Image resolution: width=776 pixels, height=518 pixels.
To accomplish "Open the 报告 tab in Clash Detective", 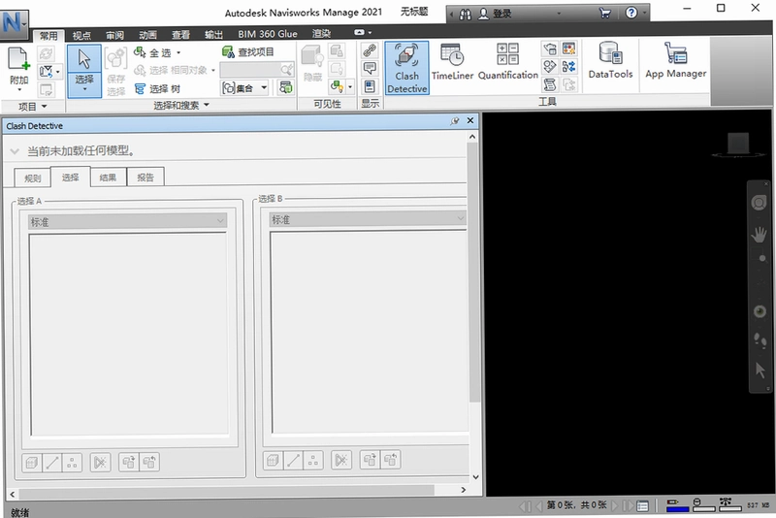I will point(145,178).
